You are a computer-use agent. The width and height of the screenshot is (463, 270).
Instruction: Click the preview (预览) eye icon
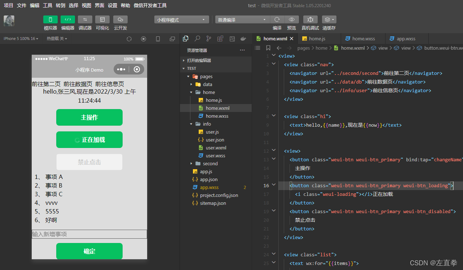(292, 19)
